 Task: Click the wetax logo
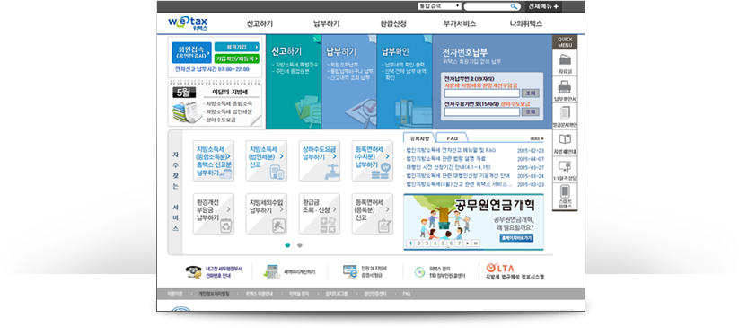(188, 23)
